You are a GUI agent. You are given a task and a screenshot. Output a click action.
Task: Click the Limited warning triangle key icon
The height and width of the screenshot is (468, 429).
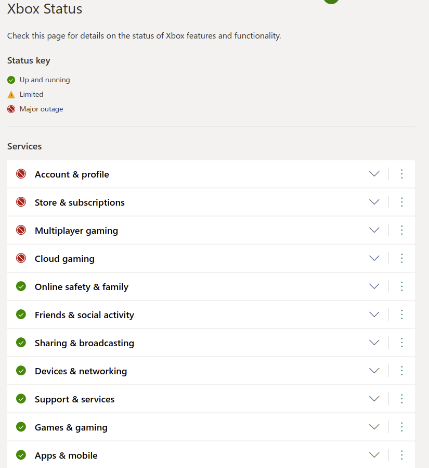point(11,95)
